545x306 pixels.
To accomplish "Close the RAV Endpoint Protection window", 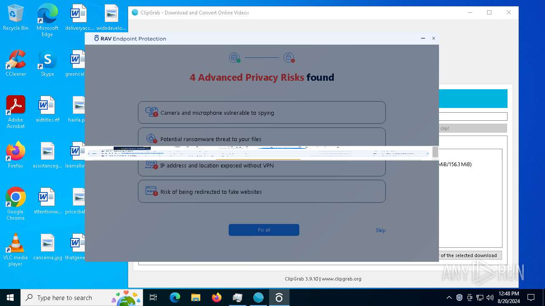I will [x=433, y=38].
